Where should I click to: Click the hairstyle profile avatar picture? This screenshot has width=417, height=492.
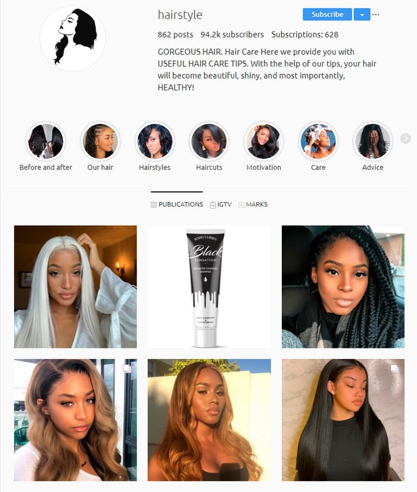coord(73,38)
